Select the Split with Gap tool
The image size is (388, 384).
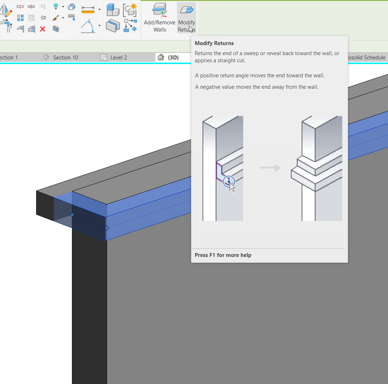31,6
